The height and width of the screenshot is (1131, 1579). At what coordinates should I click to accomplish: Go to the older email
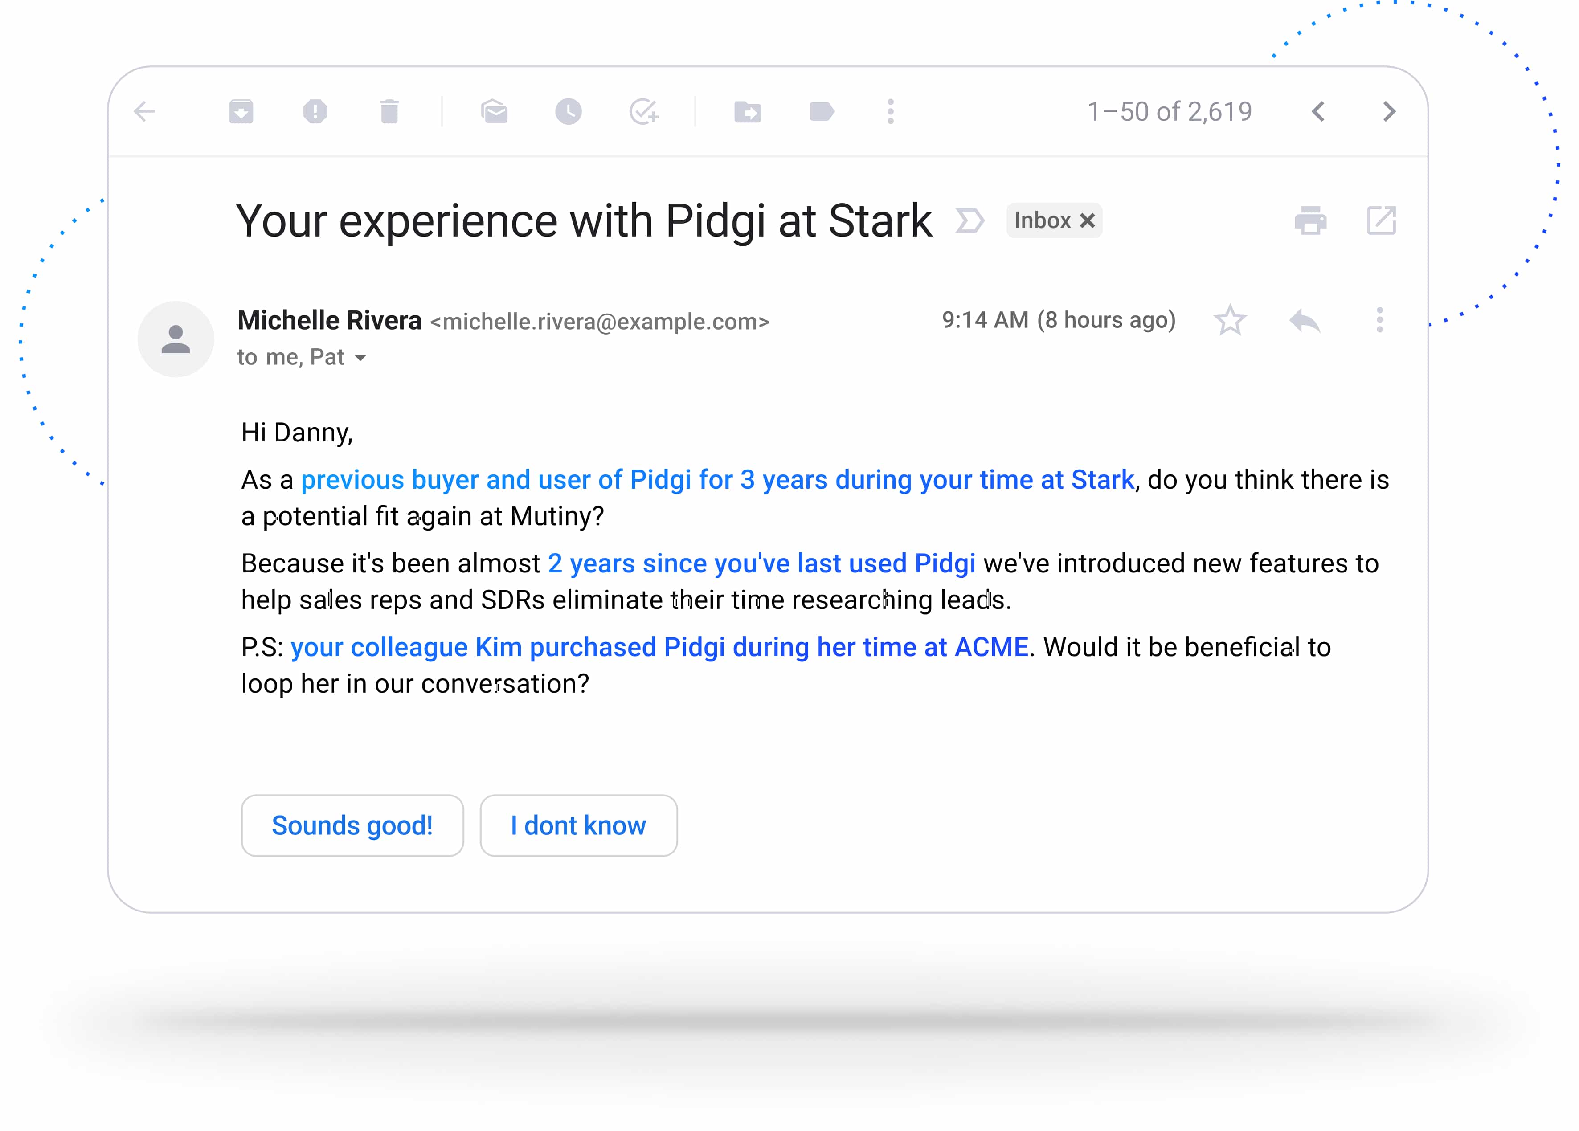coord(1389,111)
